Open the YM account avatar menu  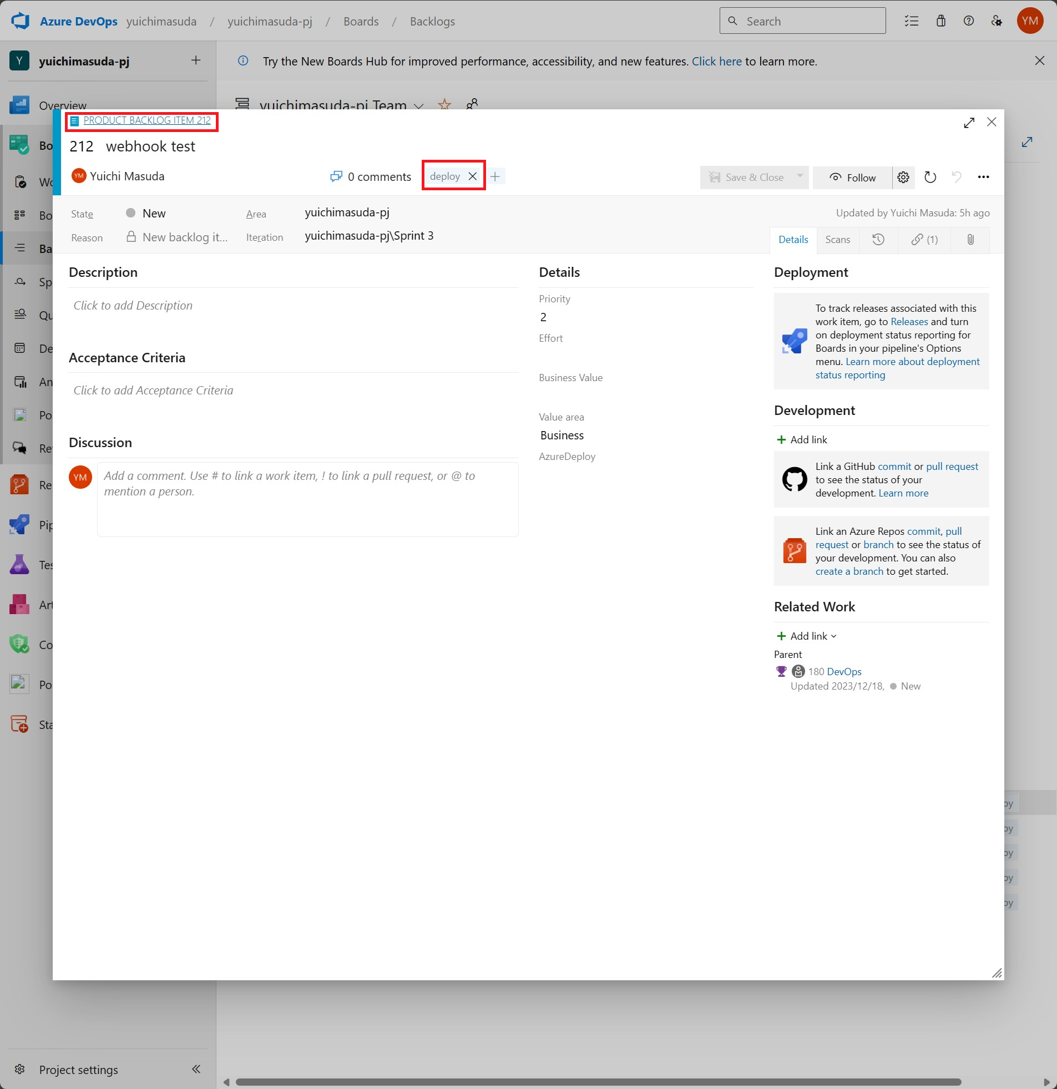point(1030,21)
